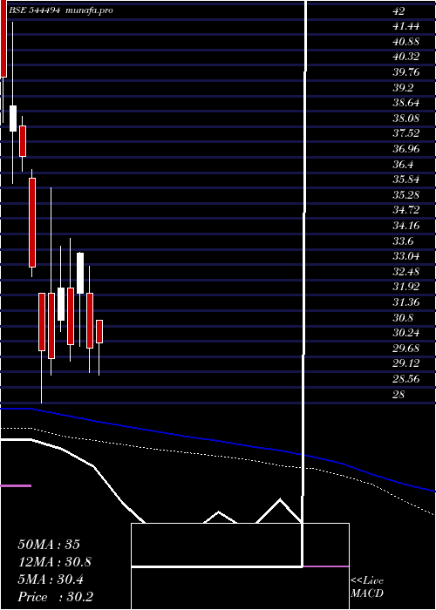Select the price axis label 38.64
The image size is (436, 610).
(x=405, y=103)
